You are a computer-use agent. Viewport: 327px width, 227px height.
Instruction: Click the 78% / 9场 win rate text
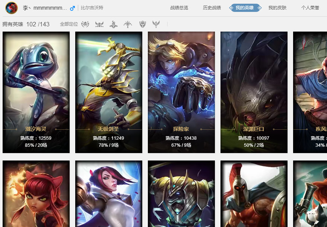tap(108, 145)
